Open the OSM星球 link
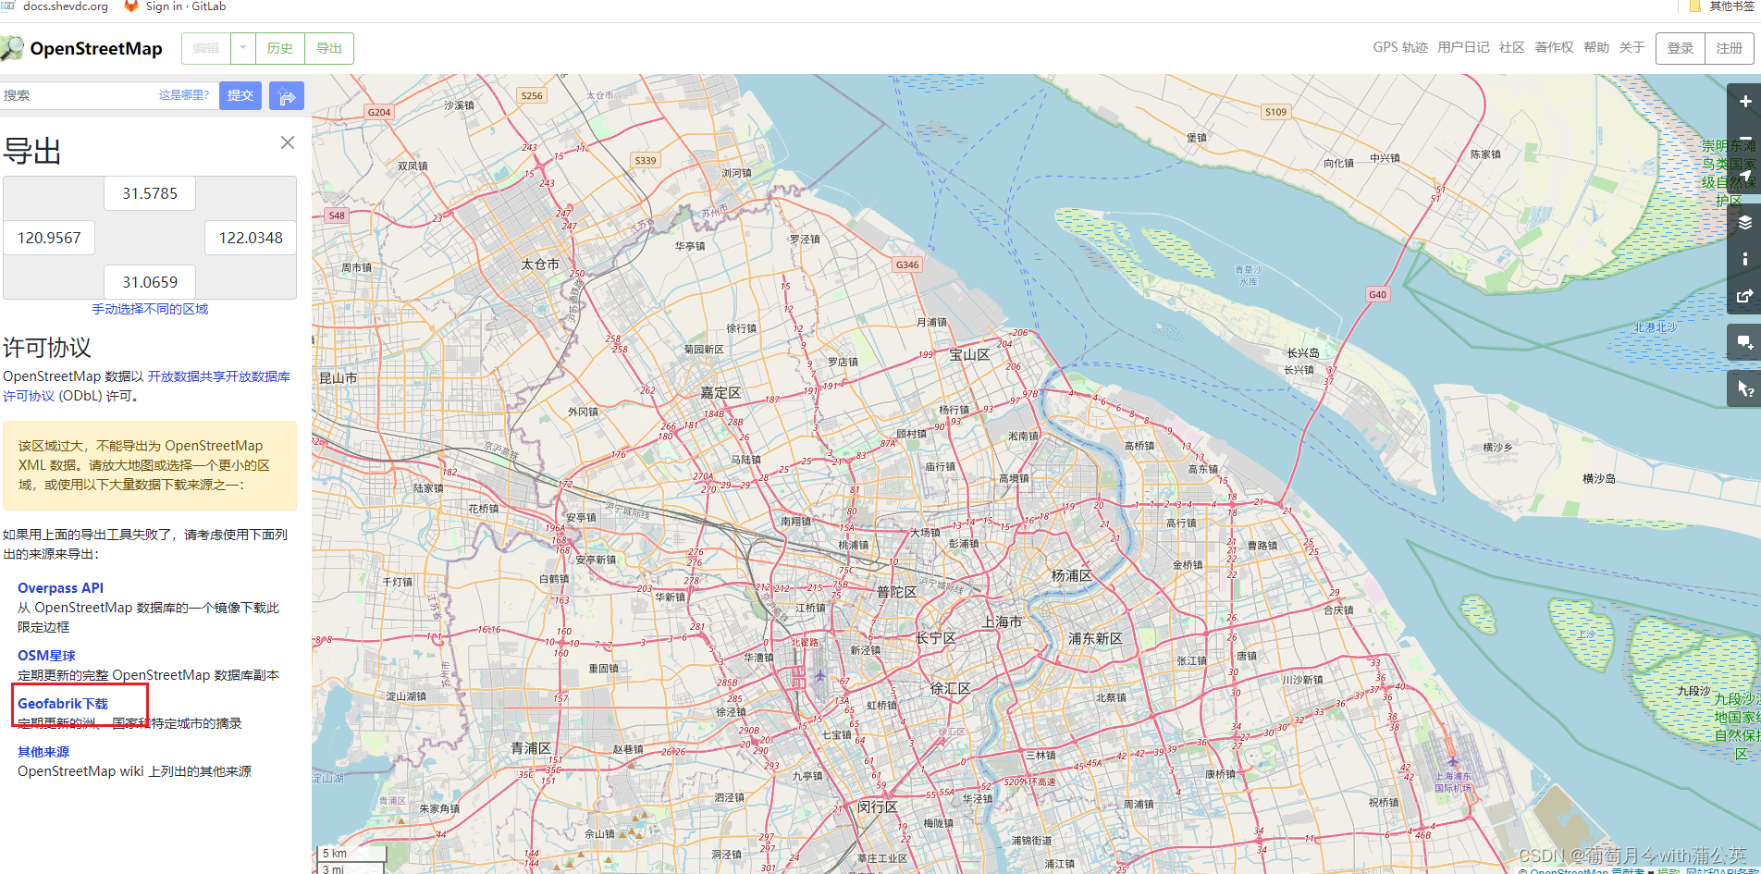Screen dimensions: 1761x874 point(46,656)
